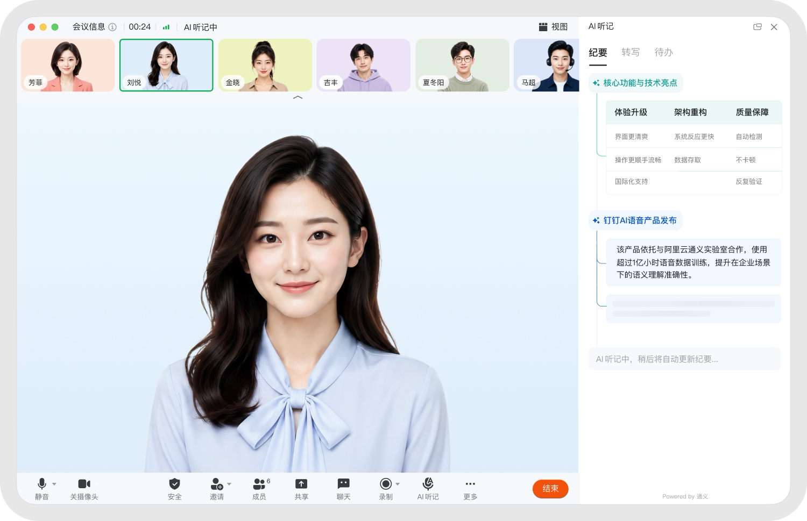Collapse the participant thumbnail strip
807x521 pixels.
click(x=298, y=97)
